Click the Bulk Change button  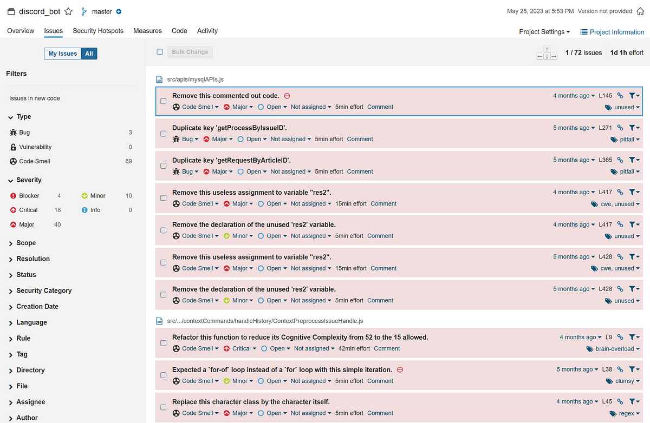pos(190,52)
